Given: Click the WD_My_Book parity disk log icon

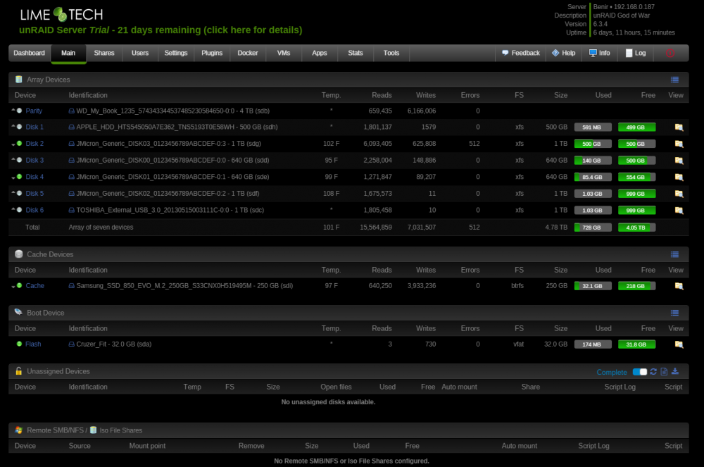Looking at the screenshot, I should click(x=71, y=111).
